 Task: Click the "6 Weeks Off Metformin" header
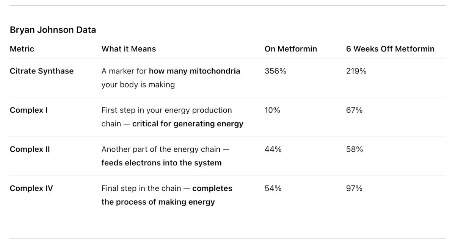(x=390, y=49)
